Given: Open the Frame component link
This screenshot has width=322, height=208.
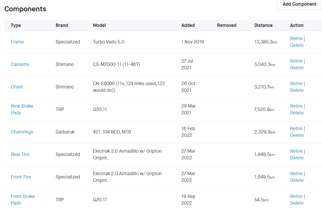Looking at the screenshot, I should 17,42.
